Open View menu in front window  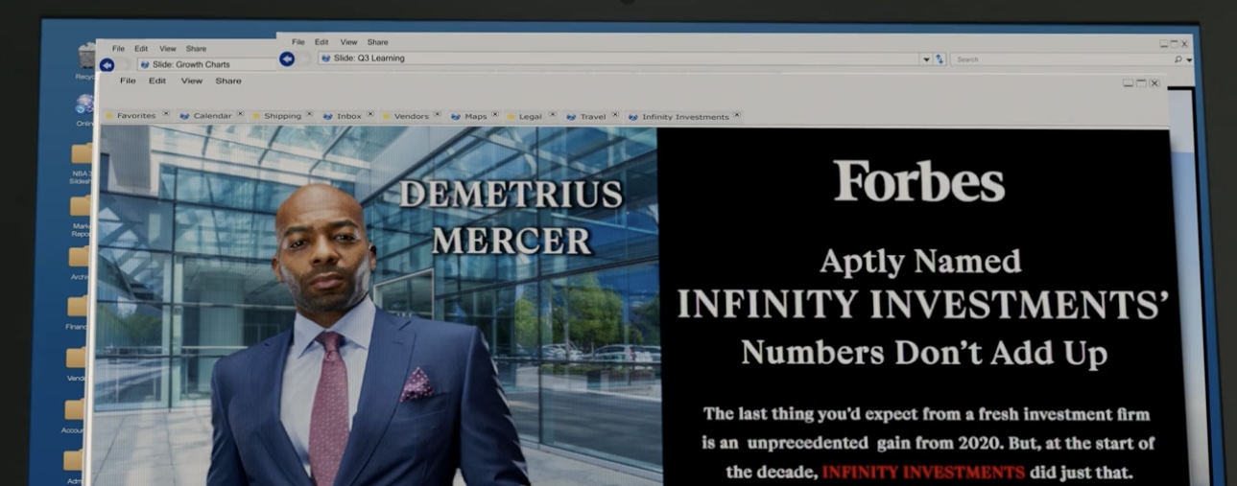(192, 81)
